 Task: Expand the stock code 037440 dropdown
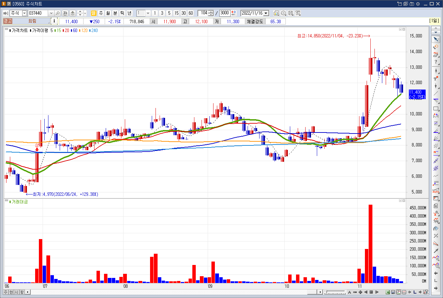51,13
